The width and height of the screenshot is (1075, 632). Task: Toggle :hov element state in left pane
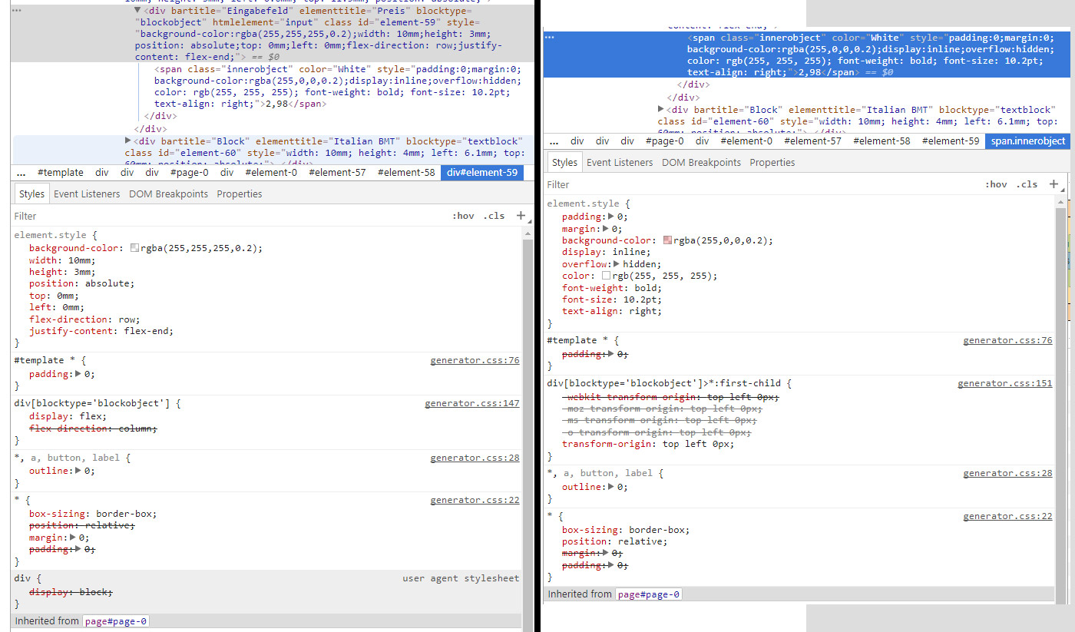[463, 216]
